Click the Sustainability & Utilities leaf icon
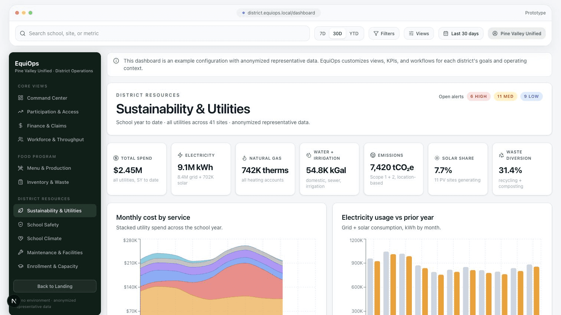 [20, 210]
